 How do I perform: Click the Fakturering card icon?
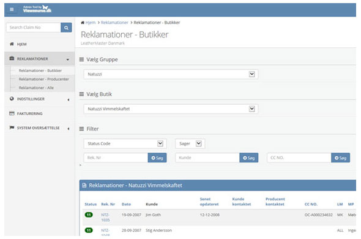(12, 113)
